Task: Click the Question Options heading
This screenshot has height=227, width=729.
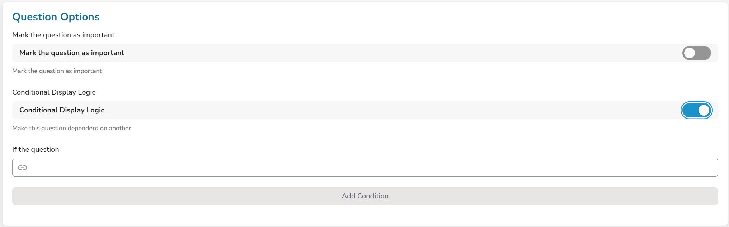Action: (56, 16)
